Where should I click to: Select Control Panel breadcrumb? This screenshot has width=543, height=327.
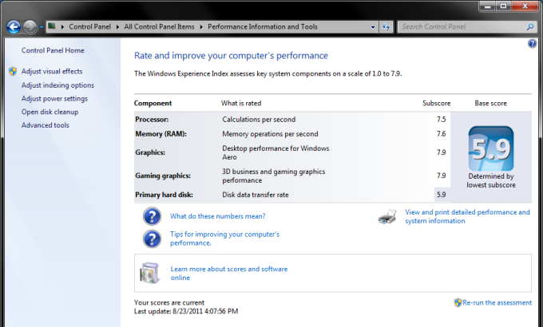[x=89, y=26]
